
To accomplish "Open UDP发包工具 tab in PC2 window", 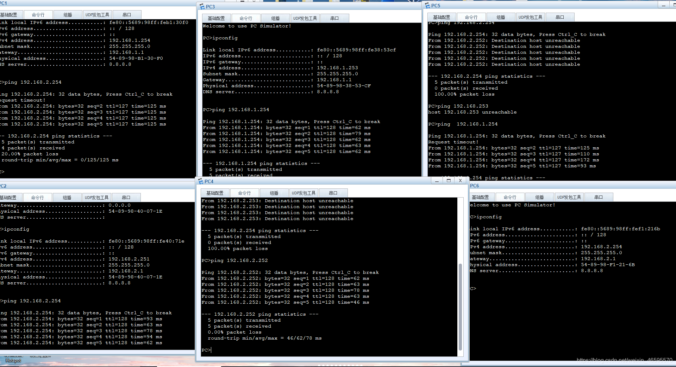I will point(97,198).
